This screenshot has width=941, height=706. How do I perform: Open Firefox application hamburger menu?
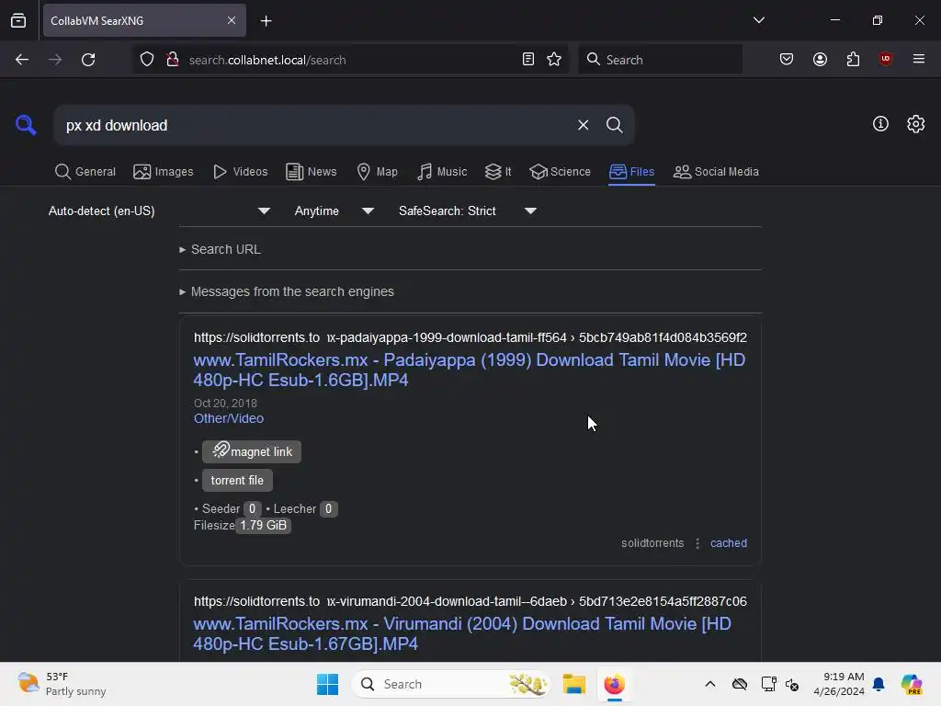point(918,59)
